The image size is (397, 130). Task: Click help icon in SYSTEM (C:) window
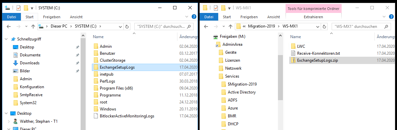(194, 17)
